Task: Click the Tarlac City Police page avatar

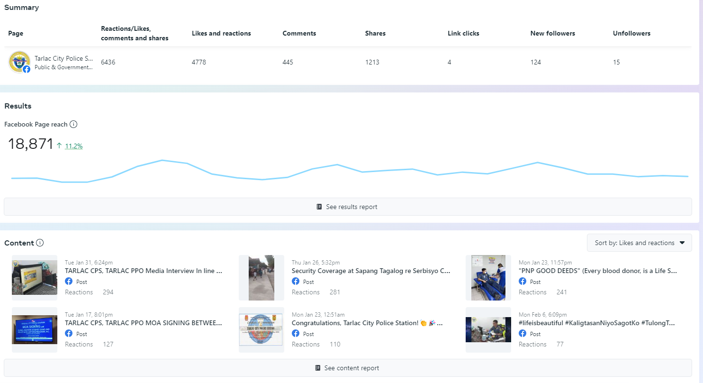Action: [x=19, y=62]
